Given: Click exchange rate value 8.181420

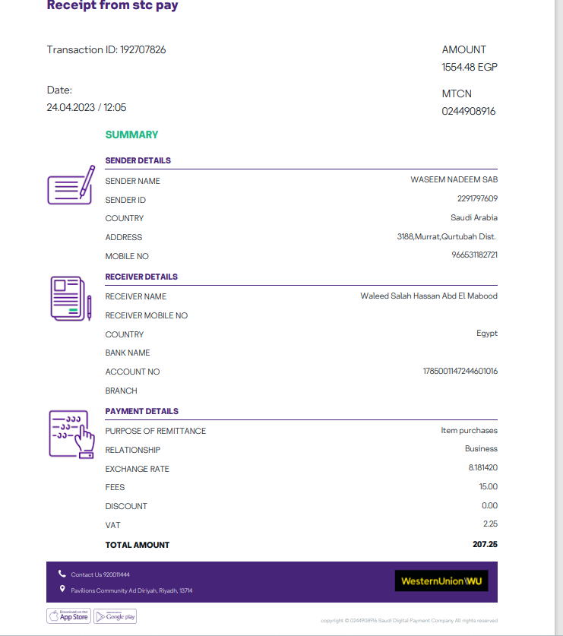Looking at the screenshot, I should [482, 467].
